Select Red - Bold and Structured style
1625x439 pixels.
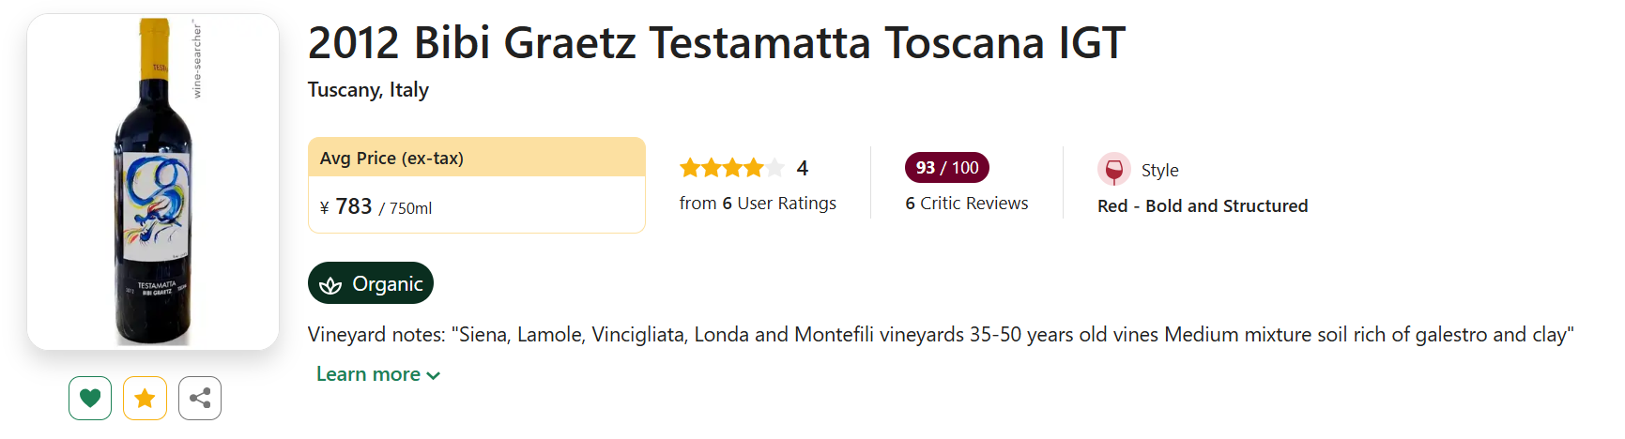coord(1202,206)
